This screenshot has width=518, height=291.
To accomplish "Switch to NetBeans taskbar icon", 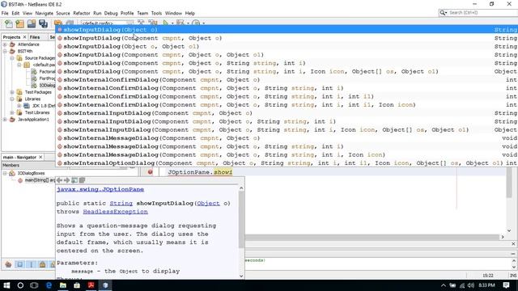I will [105, 285].
